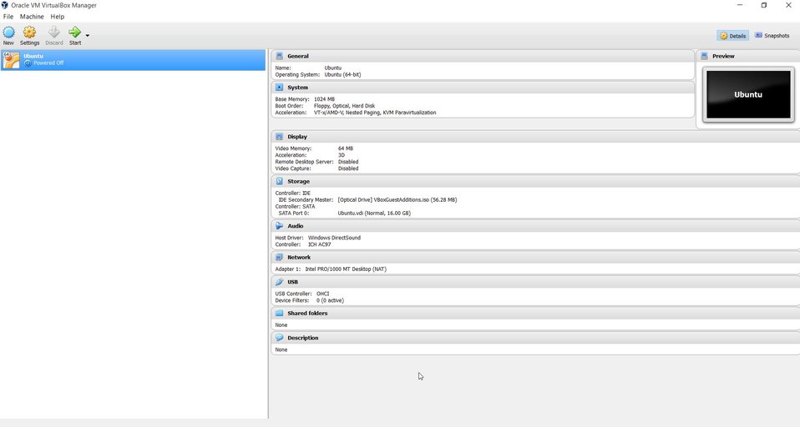The width and height of the screenshot is (800, 427).
Task: Click 'Intel PRO/1000 MT Desktop (NAT)' adapter
Action: pyautogui.click(x=346, y=269)
